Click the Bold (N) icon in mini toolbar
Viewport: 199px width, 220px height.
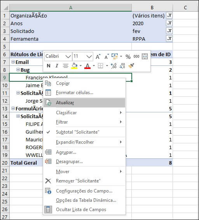[x=49, y=66]
